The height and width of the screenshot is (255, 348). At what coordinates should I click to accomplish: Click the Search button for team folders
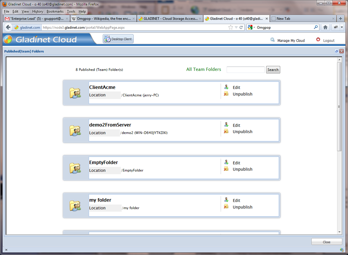[273, 69]
